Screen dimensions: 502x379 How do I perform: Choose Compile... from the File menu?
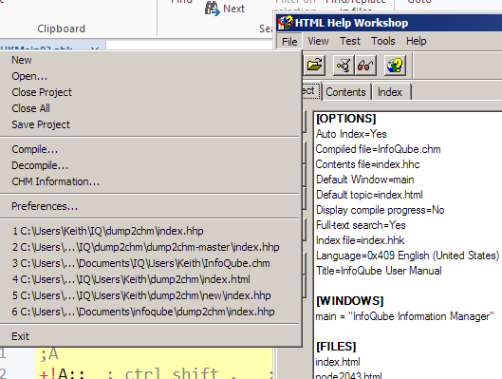point(150,149)
